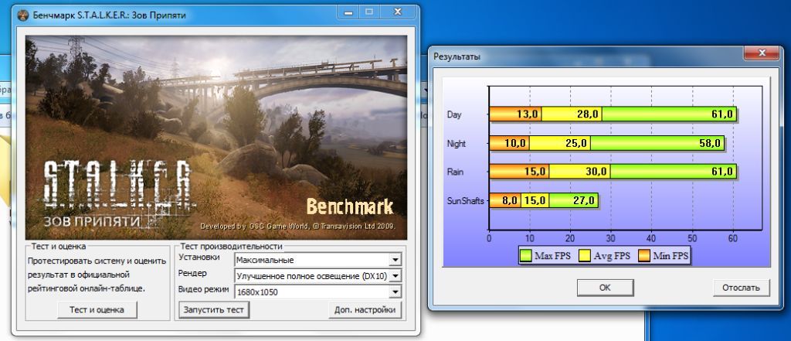This screenshot has height=341, width=791.
Task: Click the Rain avg FPS value 30,0
Action: tap(596, 172)
